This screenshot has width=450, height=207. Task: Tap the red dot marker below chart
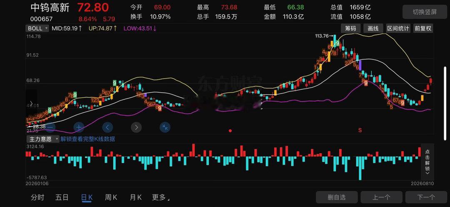click(x=230, y=131)
